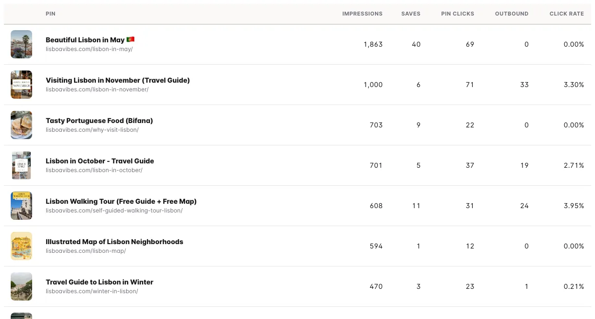Select the Winter row 23 pin clicks value
The width and height of the screenshot is (595, 319).
pyautogui.click(x=470, y=286)
